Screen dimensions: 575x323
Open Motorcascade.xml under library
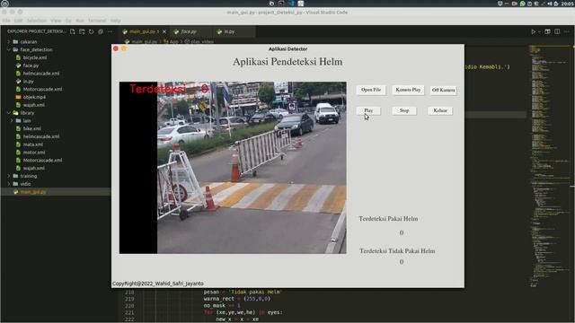[42, 160]
